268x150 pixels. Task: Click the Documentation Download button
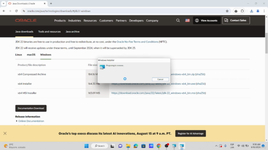31,108
